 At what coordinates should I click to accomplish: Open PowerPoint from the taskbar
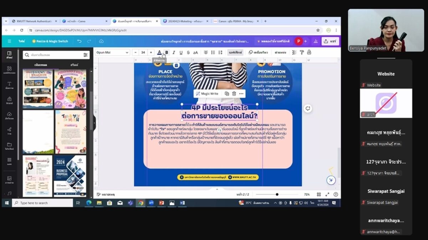click(162, 203)
